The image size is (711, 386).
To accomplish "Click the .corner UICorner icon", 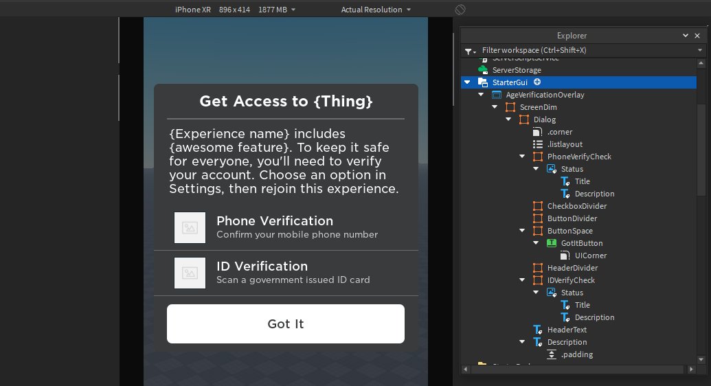I will pyautogui.click(x=538, y=132).
